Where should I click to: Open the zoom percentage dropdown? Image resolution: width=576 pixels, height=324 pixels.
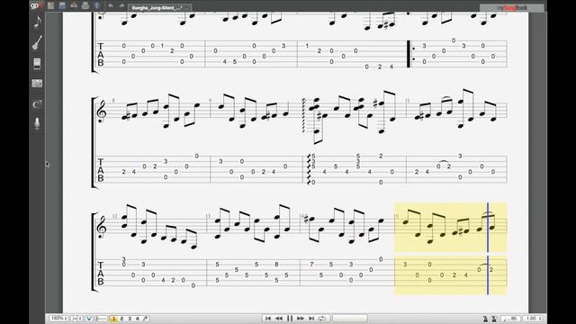[58, 319]
